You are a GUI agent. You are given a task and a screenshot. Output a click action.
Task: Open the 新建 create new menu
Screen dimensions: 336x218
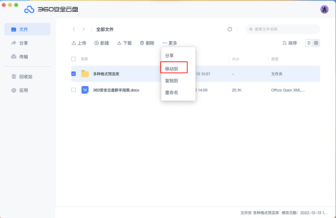tap(102, 43)
